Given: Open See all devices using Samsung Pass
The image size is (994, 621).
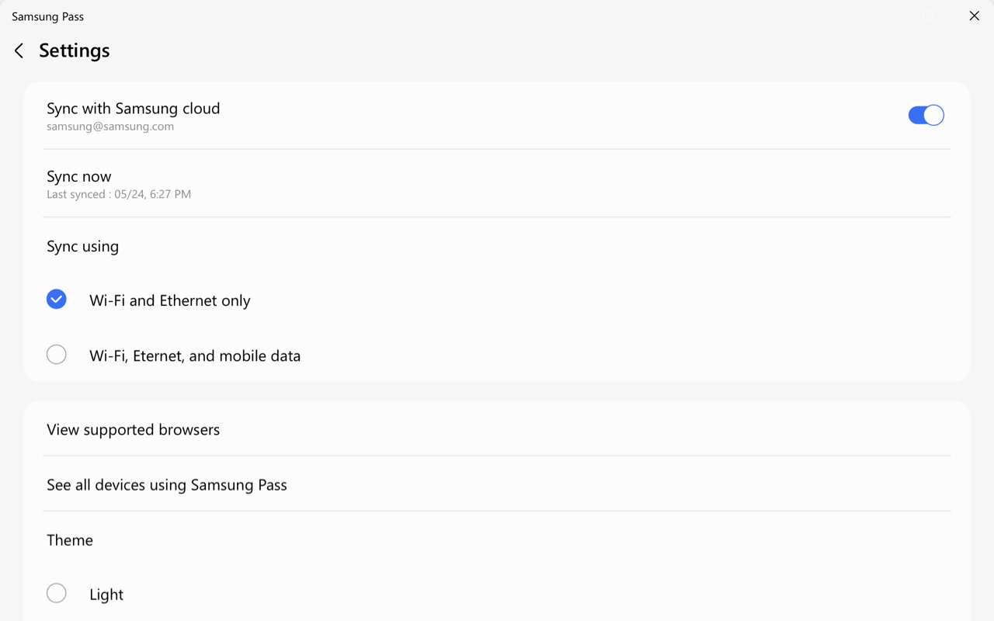Looking at the screenshot, I should (167, 485).
